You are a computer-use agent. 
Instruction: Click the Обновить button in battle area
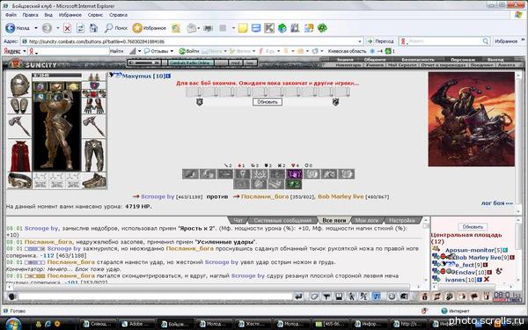click(x=268, y=102)
